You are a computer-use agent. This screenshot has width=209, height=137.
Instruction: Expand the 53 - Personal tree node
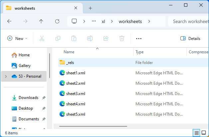point(6,76)
